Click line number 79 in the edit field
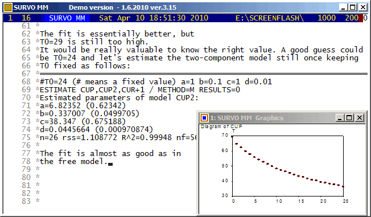 pos(26,169)
